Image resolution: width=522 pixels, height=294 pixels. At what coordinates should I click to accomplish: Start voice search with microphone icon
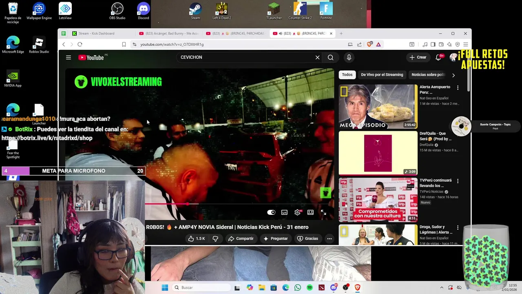(349, 58)
